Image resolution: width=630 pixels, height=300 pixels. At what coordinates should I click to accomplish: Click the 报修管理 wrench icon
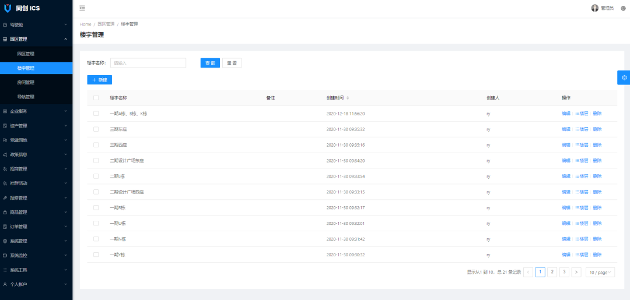coord(5,197)
